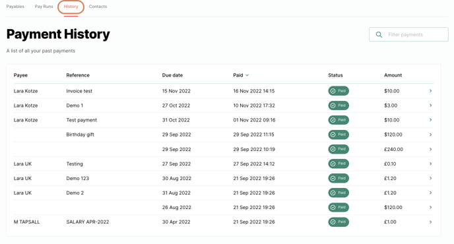Click Lara UK in the Testing row
This screenshot has width=454, height=244.
22,164
